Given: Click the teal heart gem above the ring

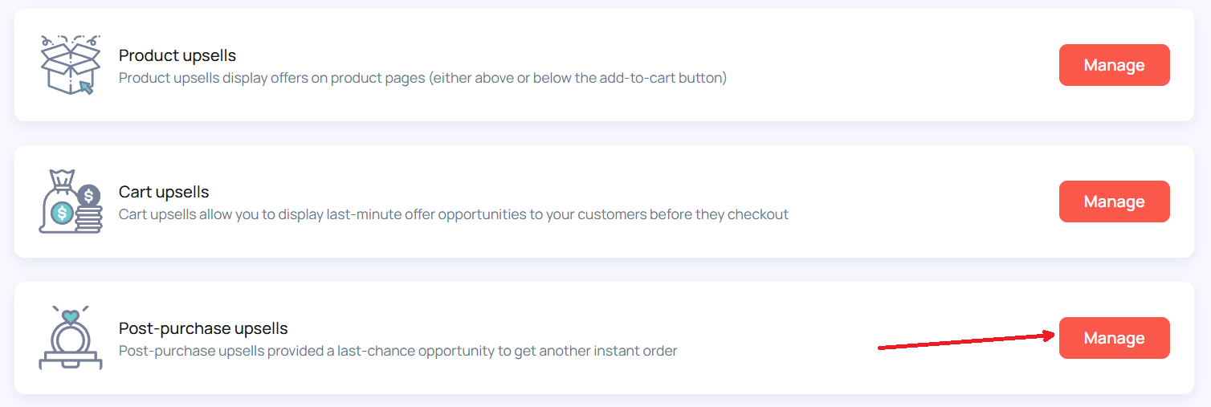Looking at the screenshot, I should click(71, 315).
